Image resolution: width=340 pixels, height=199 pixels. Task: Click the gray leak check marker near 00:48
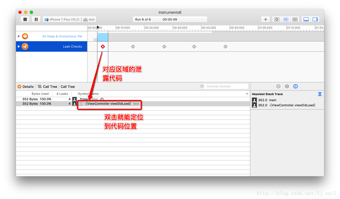click(225, 47)
